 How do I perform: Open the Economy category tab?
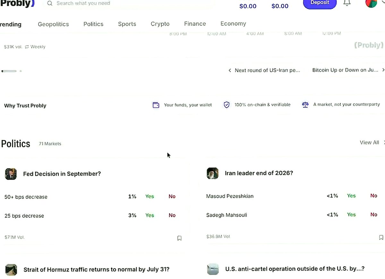coord(233,24)
